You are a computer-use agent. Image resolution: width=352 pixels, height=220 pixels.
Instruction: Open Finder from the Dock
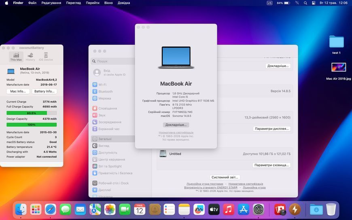coord(21,209)
